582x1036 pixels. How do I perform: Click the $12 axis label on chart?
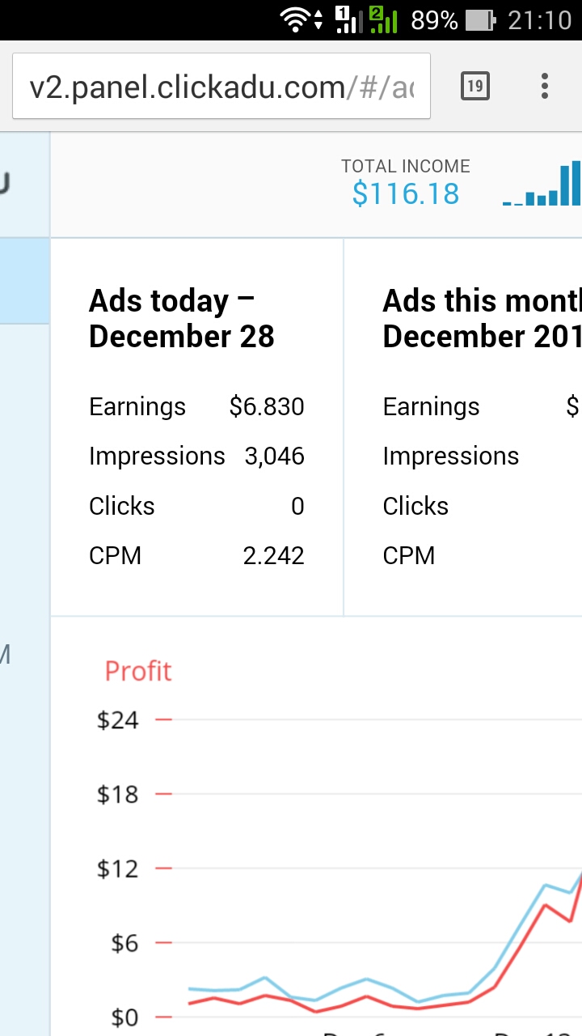coord(118,868)
